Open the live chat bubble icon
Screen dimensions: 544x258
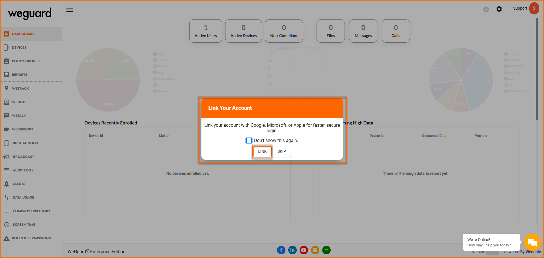pyautogui.click(x=532, y=242)
